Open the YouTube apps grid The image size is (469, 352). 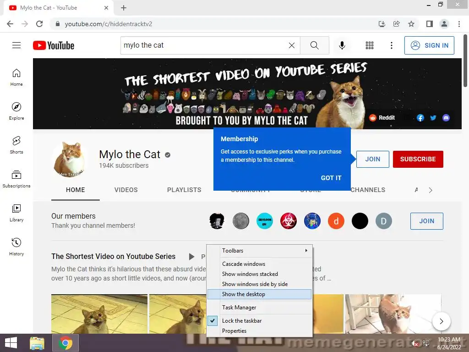pos(370,45)
